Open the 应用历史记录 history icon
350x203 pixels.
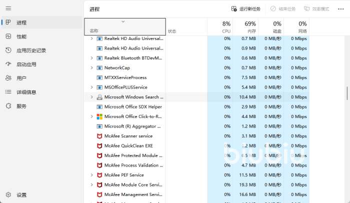pyautogui.click(x=8, y=50)
